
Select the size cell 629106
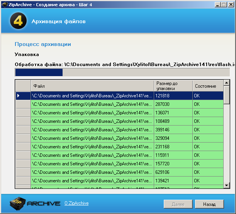tap(173, 172)
